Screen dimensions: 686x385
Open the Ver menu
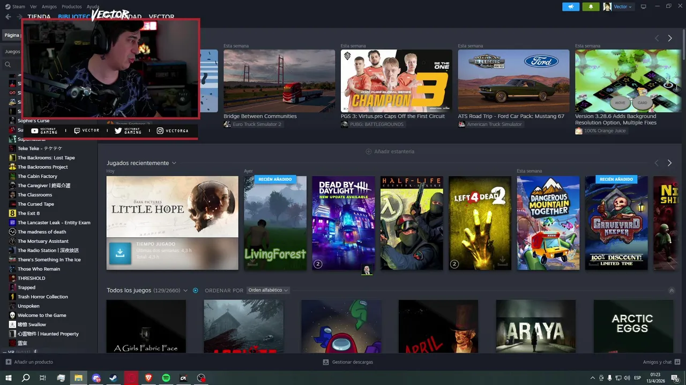click(34, 6)
